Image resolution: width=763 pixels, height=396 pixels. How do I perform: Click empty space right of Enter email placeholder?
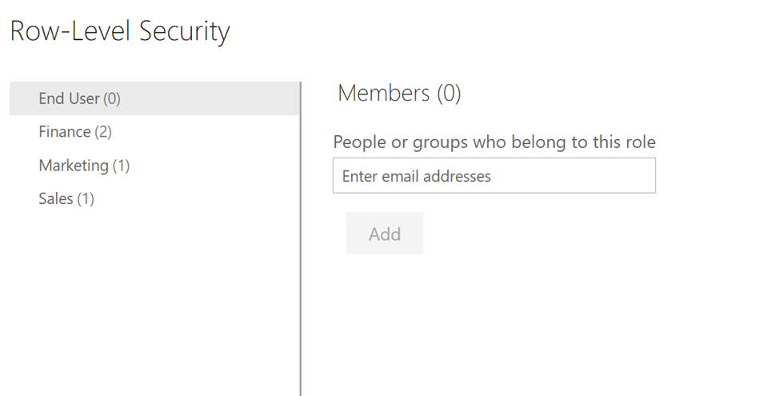tap(576, 176)
